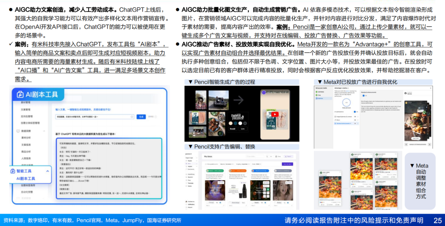Tick the checkbox under the first idea card
This screenshot has height=226, width=445.
click(x=207, y=203)
